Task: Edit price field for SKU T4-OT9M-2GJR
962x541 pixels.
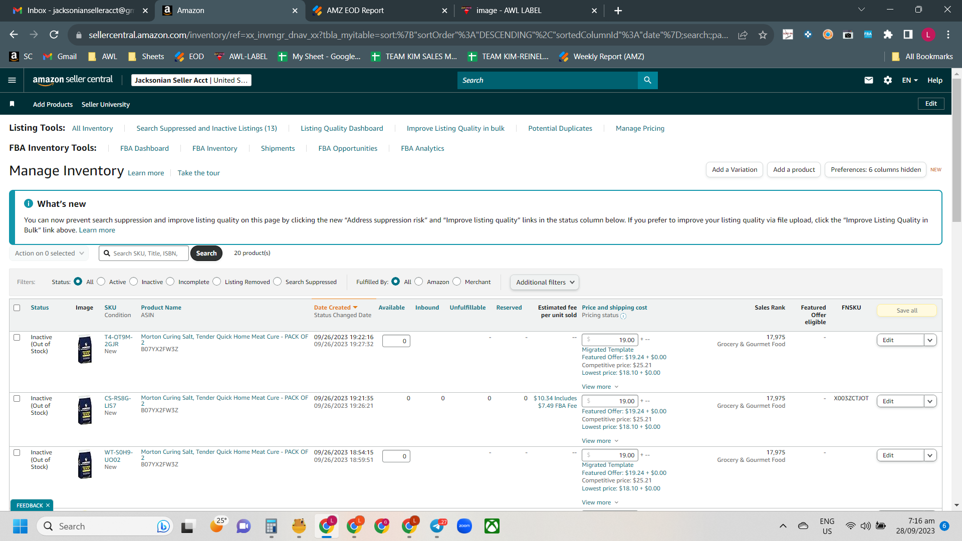Action: click(610, 340)
